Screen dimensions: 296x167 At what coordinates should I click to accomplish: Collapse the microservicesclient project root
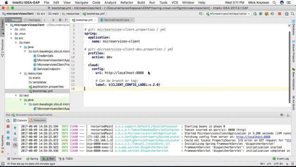7,25
